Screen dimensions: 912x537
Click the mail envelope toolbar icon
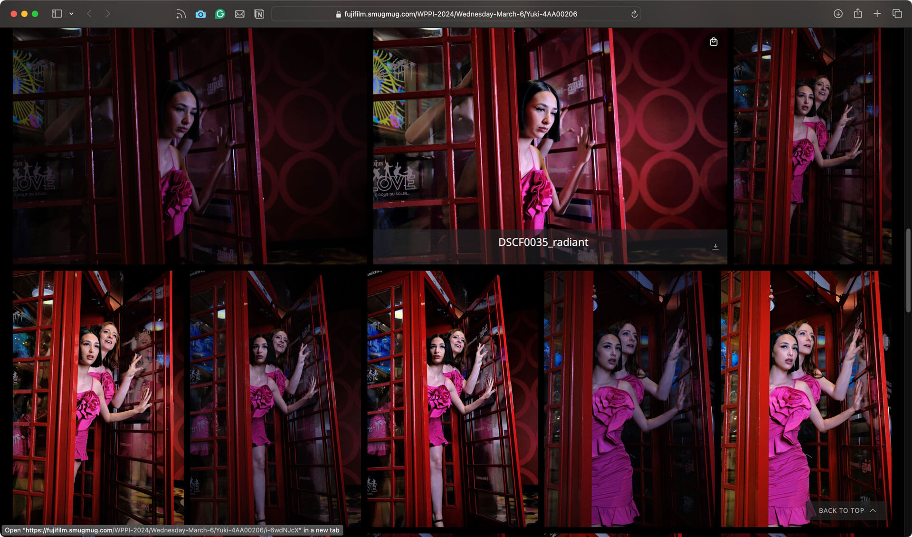pyautogui.click(x=240, y=14)
